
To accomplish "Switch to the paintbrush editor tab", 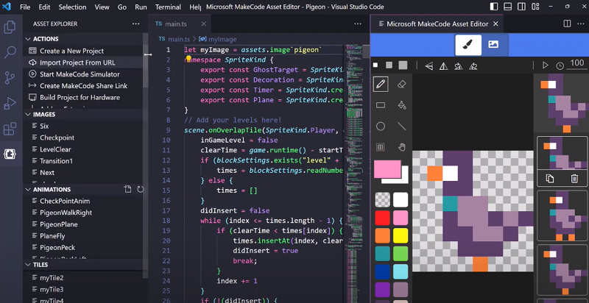I will point(468,45).
